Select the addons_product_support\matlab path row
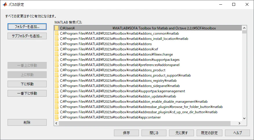254x140 pixels. [x=148, y=75]
